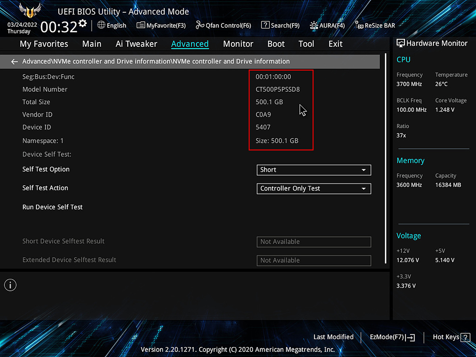Click the English language label

[x=117, y=25]
